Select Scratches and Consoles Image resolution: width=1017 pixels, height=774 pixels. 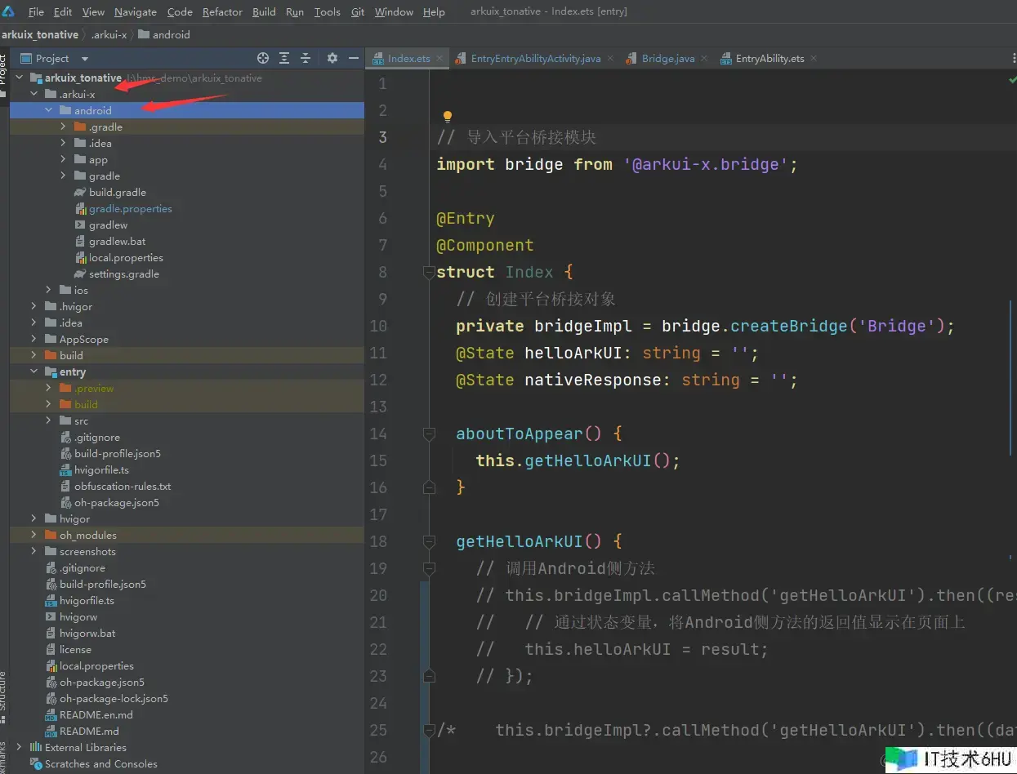pyautogui.click(x=100, y=763)
